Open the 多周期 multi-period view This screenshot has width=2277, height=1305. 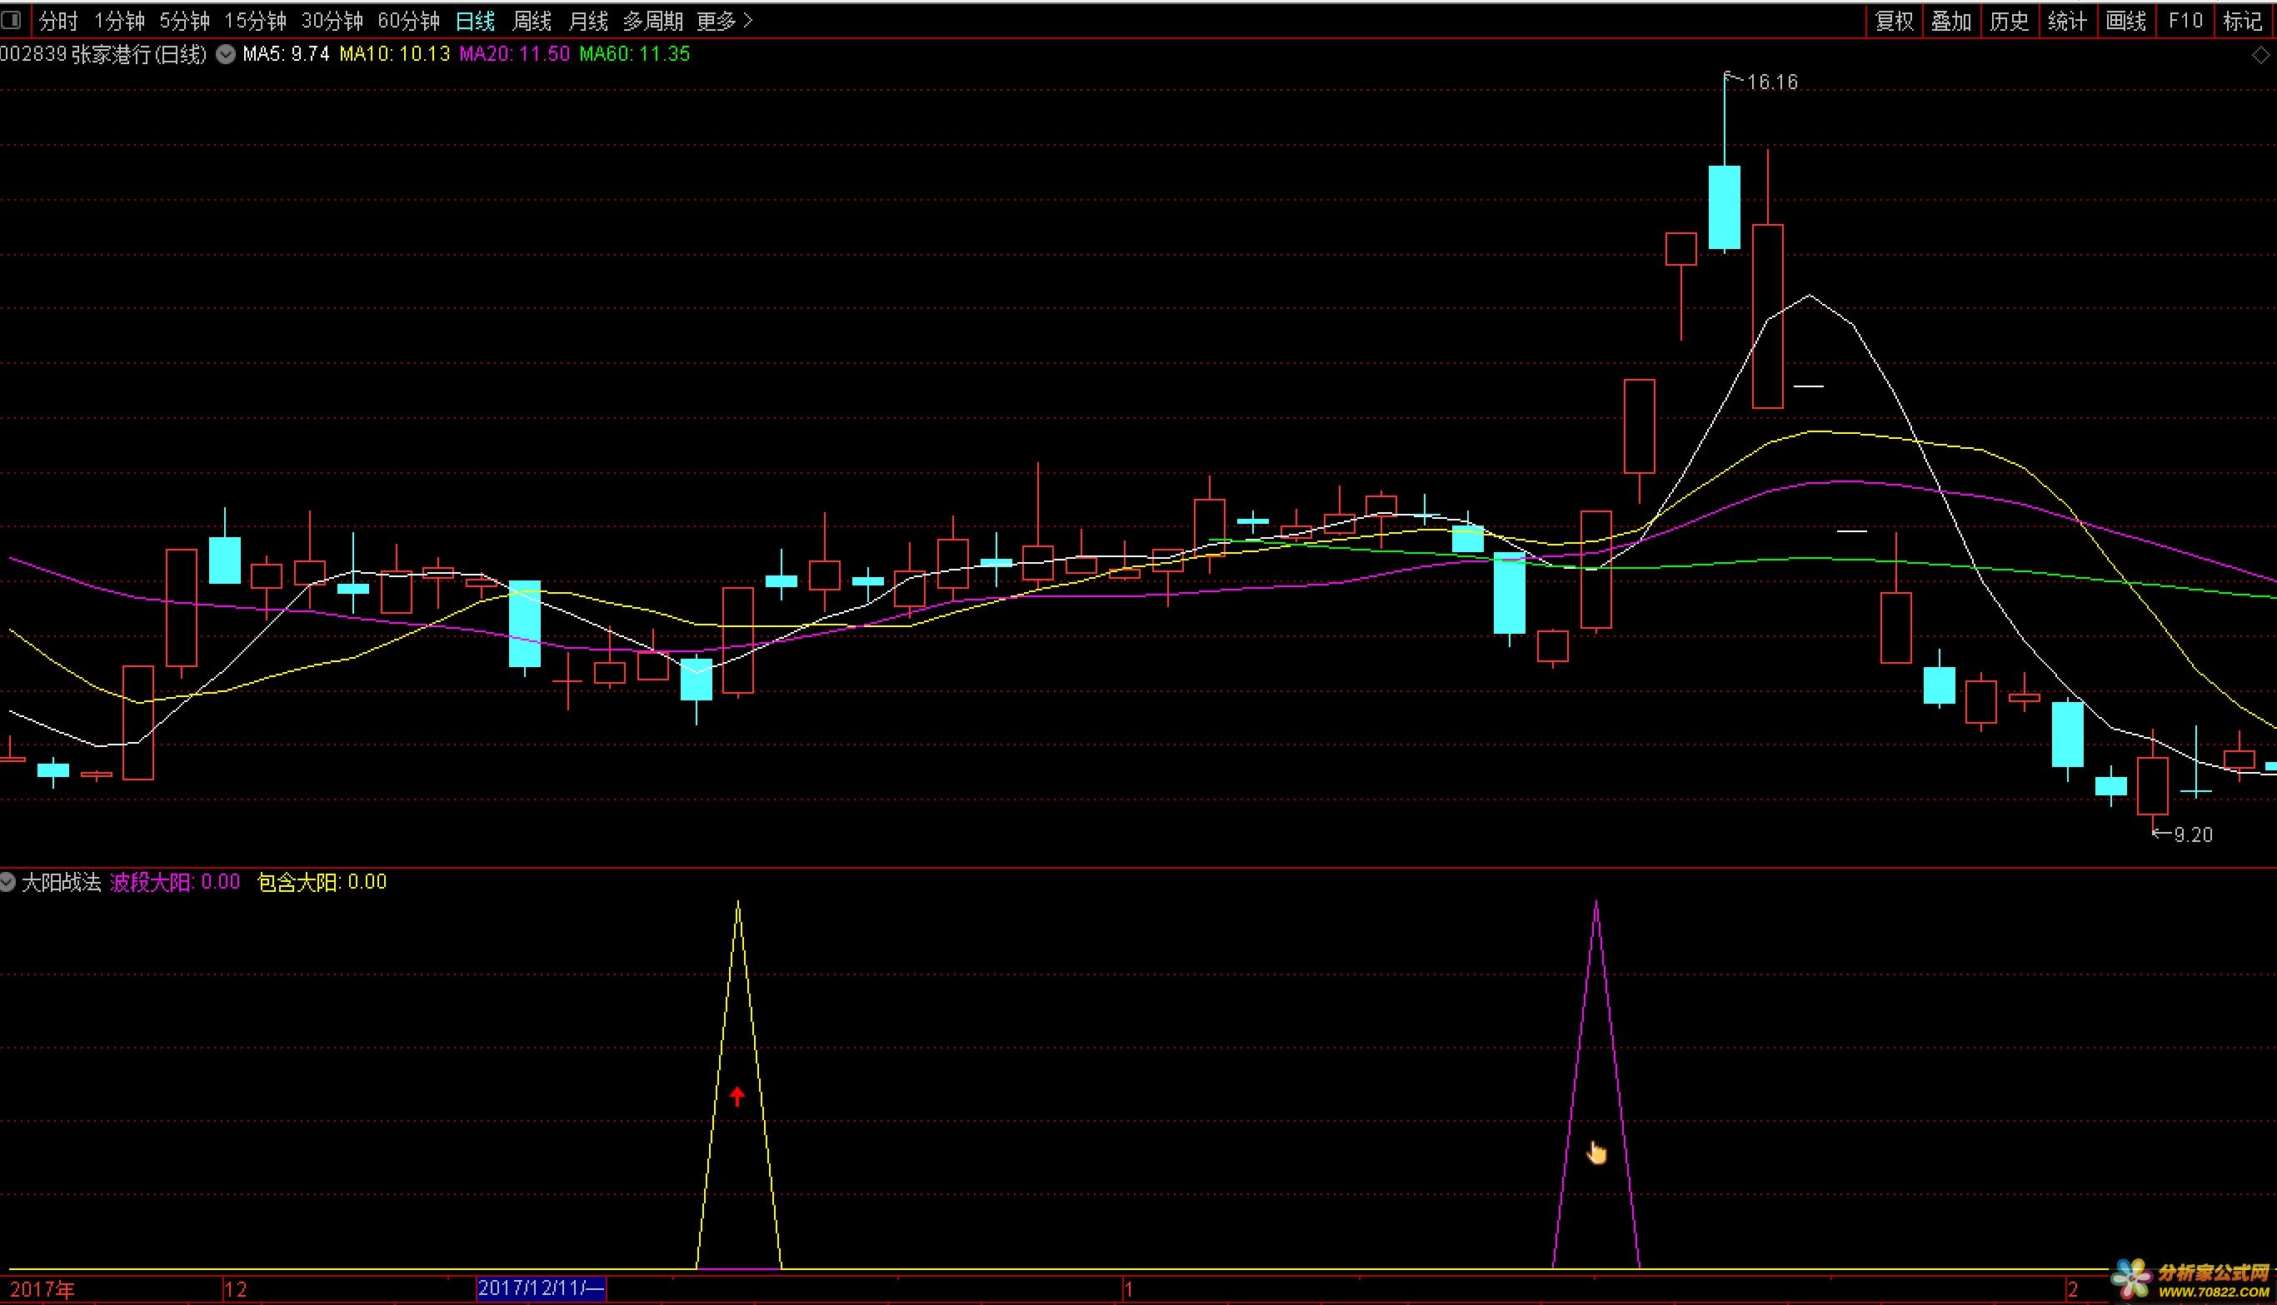point(652,21)
